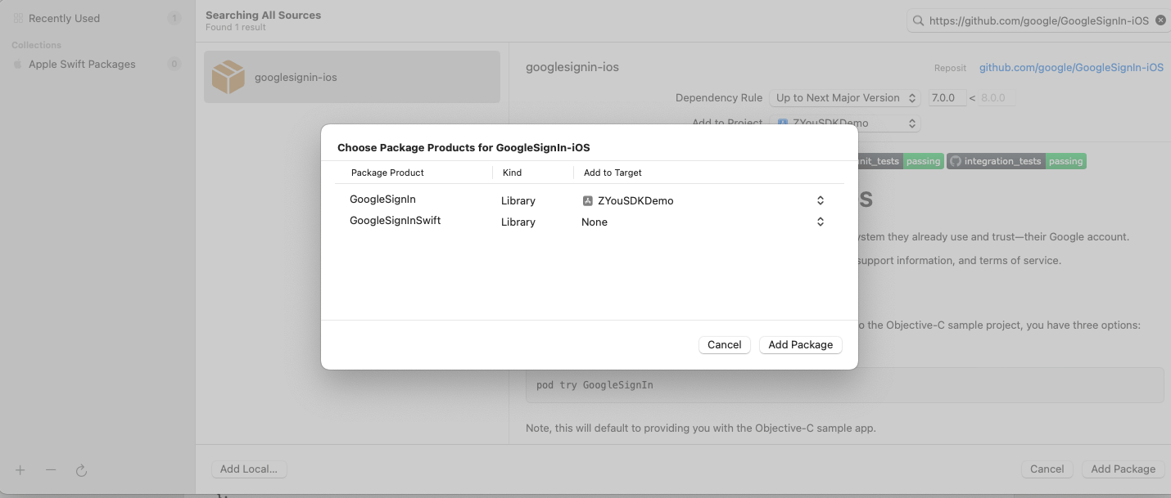Open target dropdown for GoogleSignIn product
The height and width of the screenshot is (498, 1171).
click(820, 200)
